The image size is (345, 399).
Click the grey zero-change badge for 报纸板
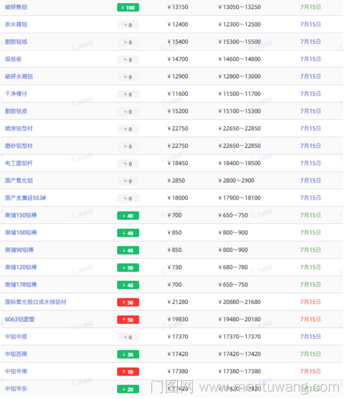128,59
